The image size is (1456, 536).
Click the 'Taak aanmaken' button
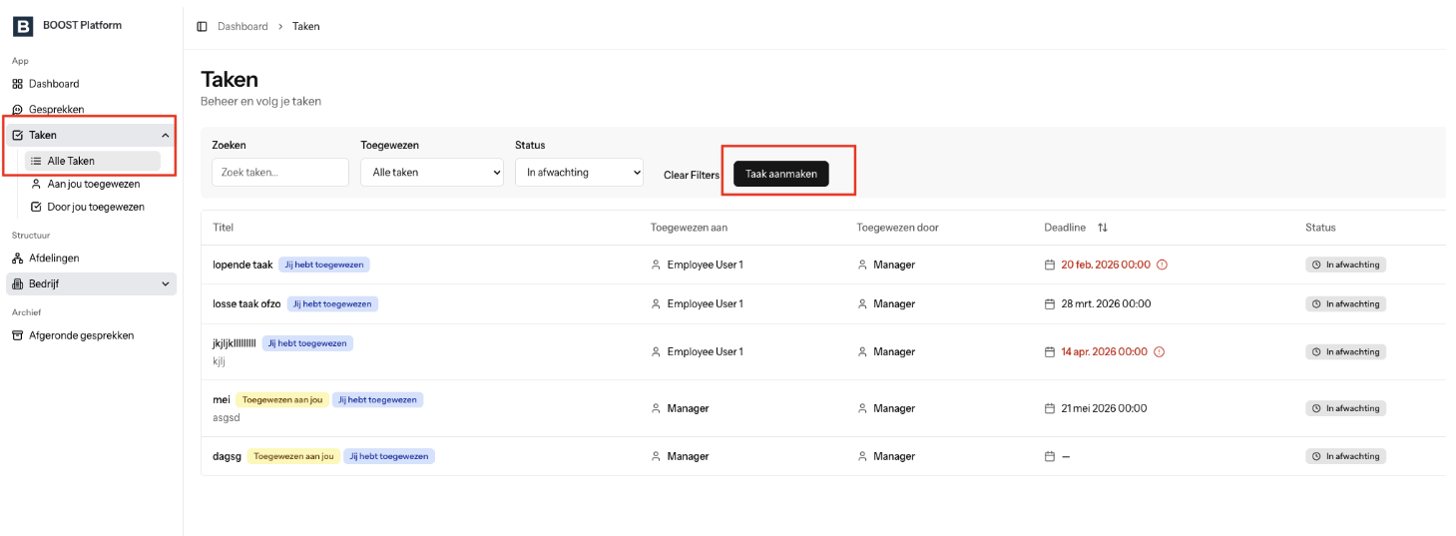point(781,174)
